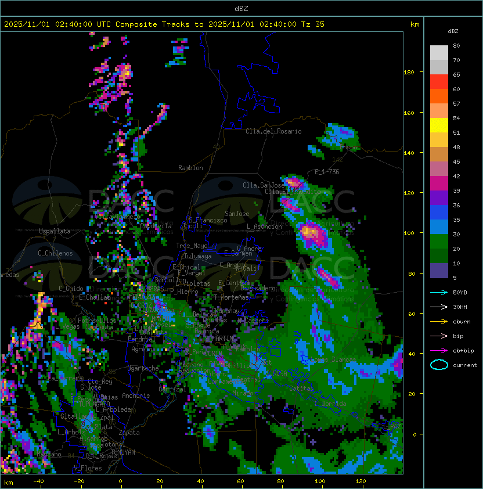Click the dBZ heading above the color scale

[453, 31]
